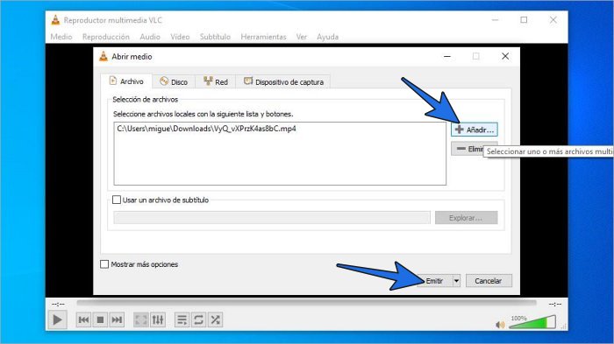Open the Ver menu
Screen dimensions: 614x344
[x=301, y=37]
